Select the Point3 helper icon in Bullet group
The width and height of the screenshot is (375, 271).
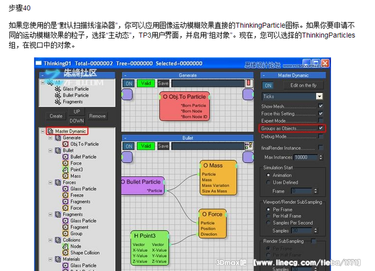point(65,169)
